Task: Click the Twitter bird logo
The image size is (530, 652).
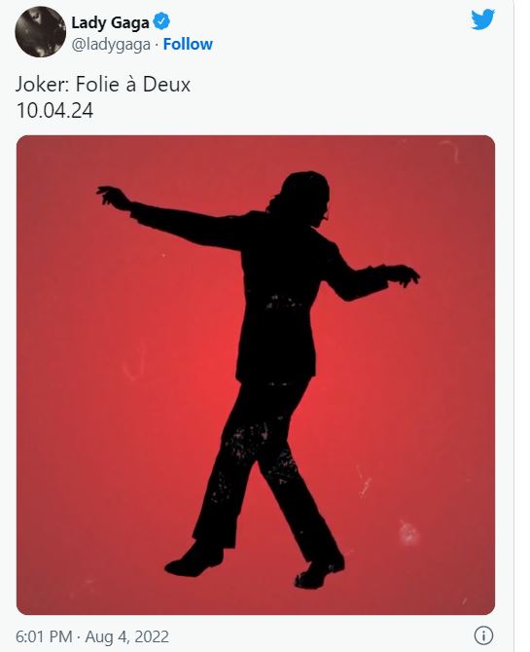Action: (x=482, y=20)
